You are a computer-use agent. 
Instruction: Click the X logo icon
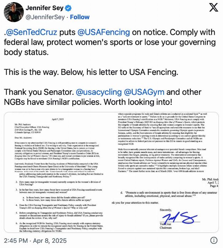(x=214, y=7)
